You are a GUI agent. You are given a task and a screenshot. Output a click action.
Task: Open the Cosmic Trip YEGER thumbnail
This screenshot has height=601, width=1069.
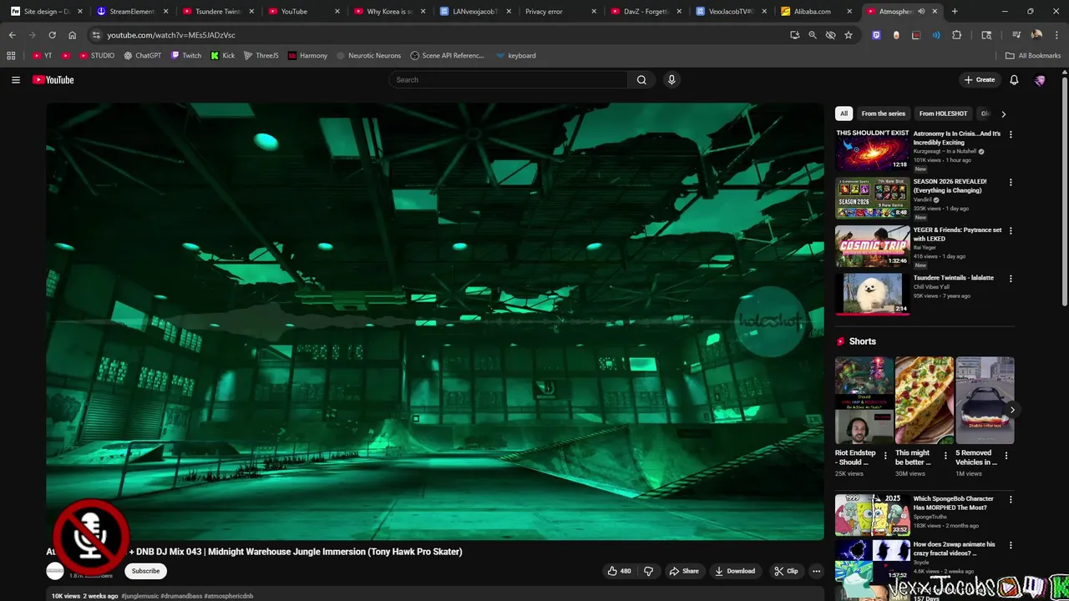coord(873,246)
